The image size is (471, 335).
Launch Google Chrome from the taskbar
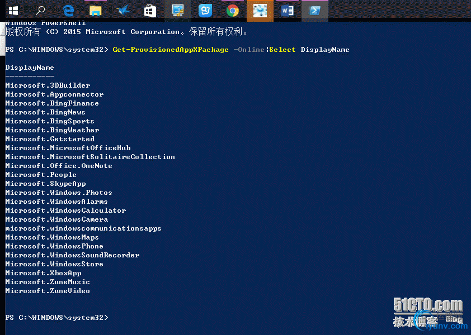[233, 11]
